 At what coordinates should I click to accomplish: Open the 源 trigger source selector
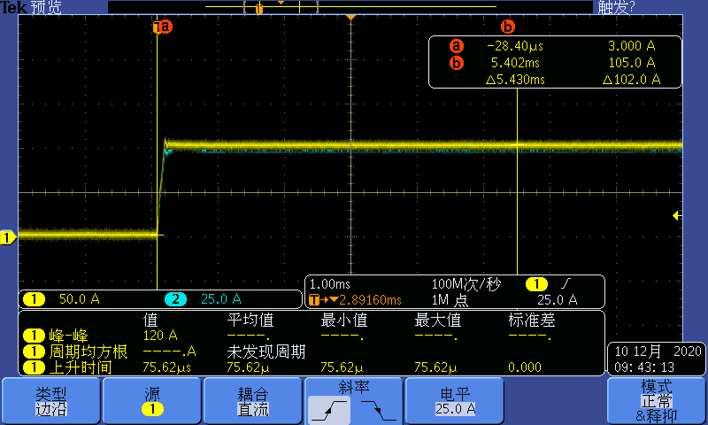151,401
